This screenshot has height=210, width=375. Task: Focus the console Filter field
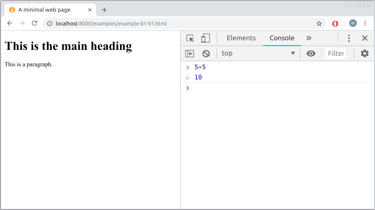[336, 53]
